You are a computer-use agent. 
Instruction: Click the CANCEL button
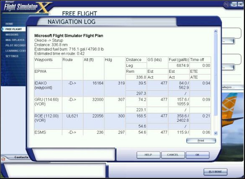coord(173,155)
